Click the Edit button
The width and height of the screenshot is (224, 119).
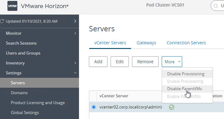(x=120, y=62)
